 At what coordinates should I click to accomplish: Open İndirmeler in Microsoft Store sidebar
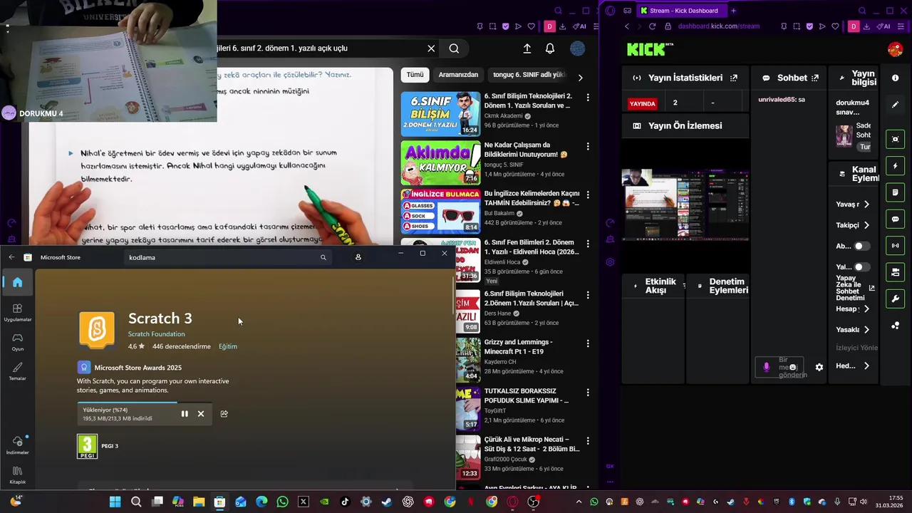(18, 445)
